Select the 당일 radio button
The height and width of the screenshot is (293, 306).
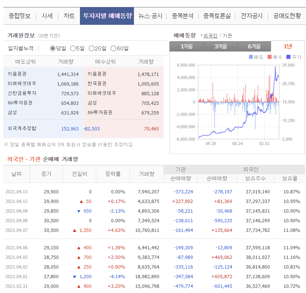[x=53, y=48]
